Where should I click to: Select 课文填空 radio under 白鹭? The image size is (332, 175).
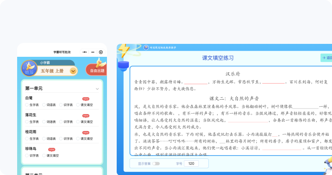pyautogui.click(x=78, y=105)
